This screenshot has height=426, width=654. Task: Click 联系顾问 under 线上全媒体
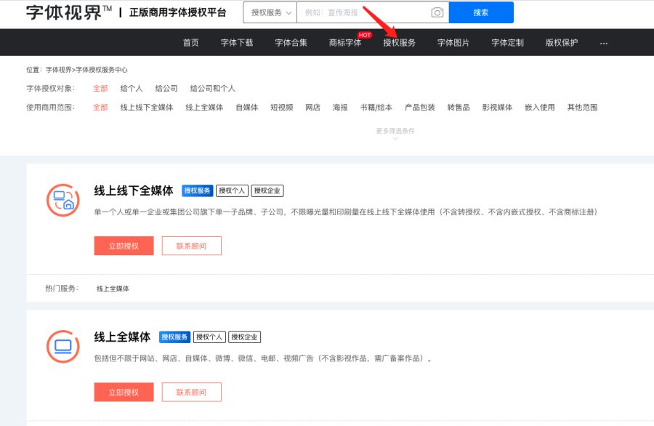(x=191, y=393)
